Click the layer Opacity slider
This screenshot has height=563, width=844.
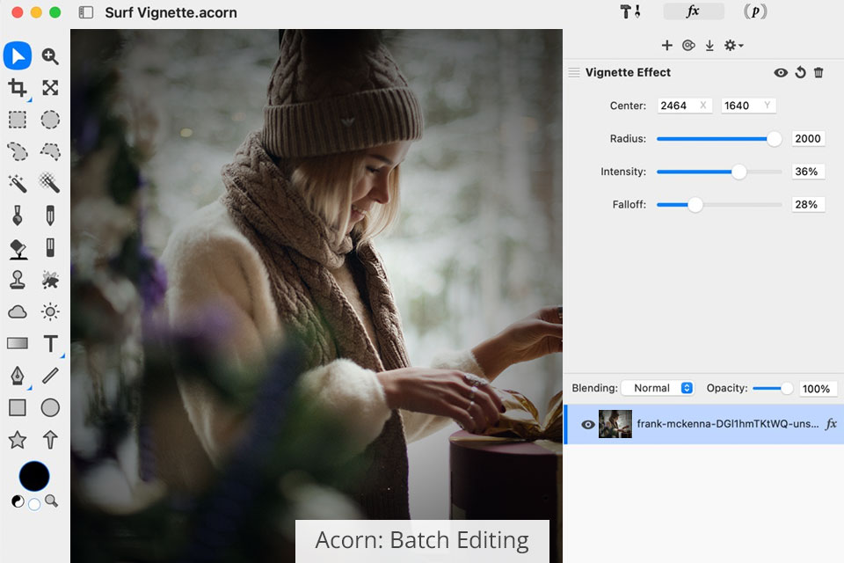tap(773, 389)
